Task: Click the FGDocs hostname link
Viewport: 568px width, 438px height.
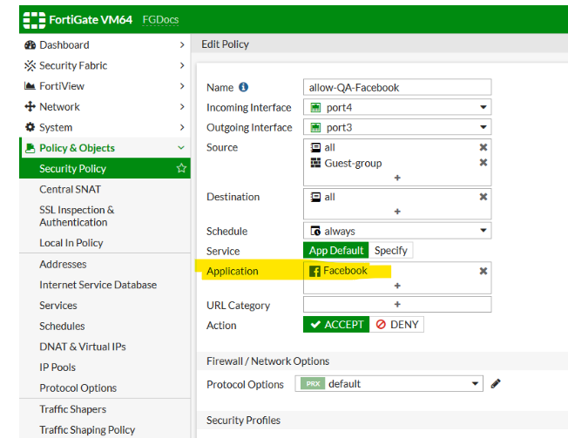Action: point(160,19)
